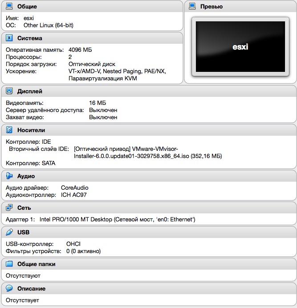Select the USB section header text

pyautogui.click(x=23, y=233)
